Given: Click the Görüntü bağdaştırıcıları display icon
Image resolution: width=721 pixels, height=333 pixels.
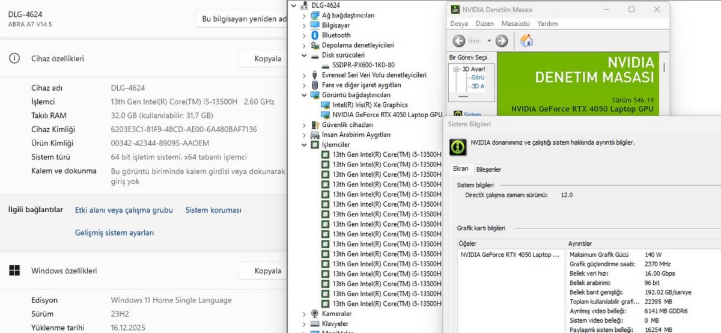Looking at the screenshot, I should [x=315, y=95].
